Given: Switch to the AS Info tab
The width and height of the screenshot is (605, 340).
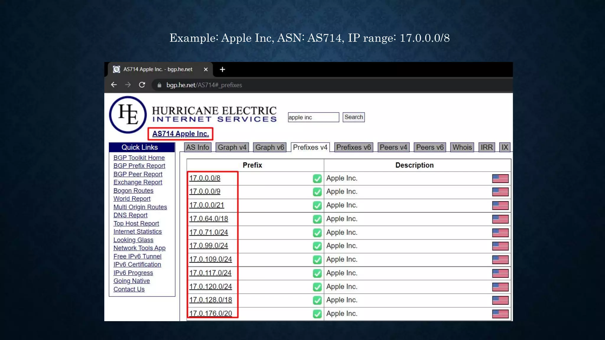Looking at the screenshot, I should click(x=198, y=147).
